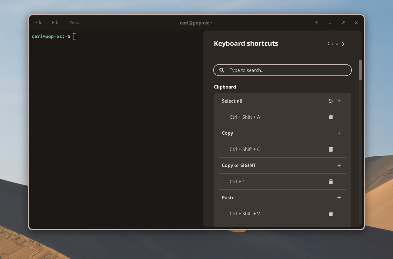
Task: Add a new shortcut for Copy
Action: [339, 133]
